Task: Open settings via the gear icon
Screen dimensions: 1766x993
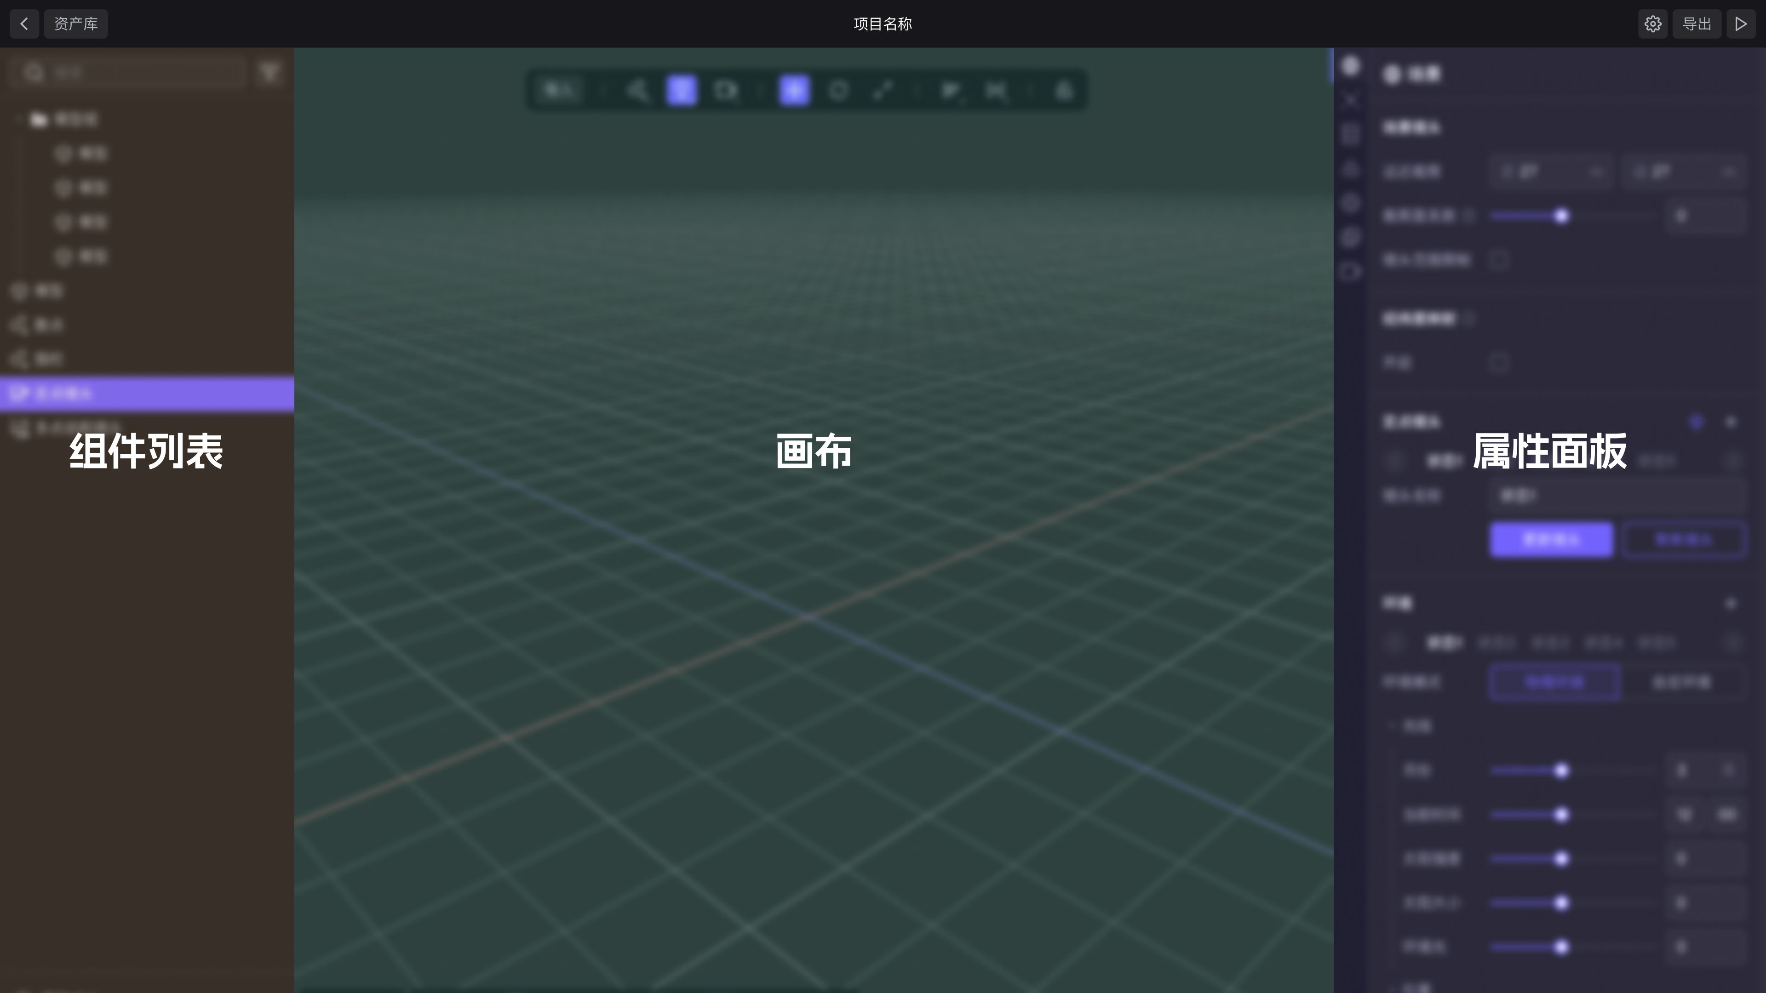Action: (x=1653, y=23)
